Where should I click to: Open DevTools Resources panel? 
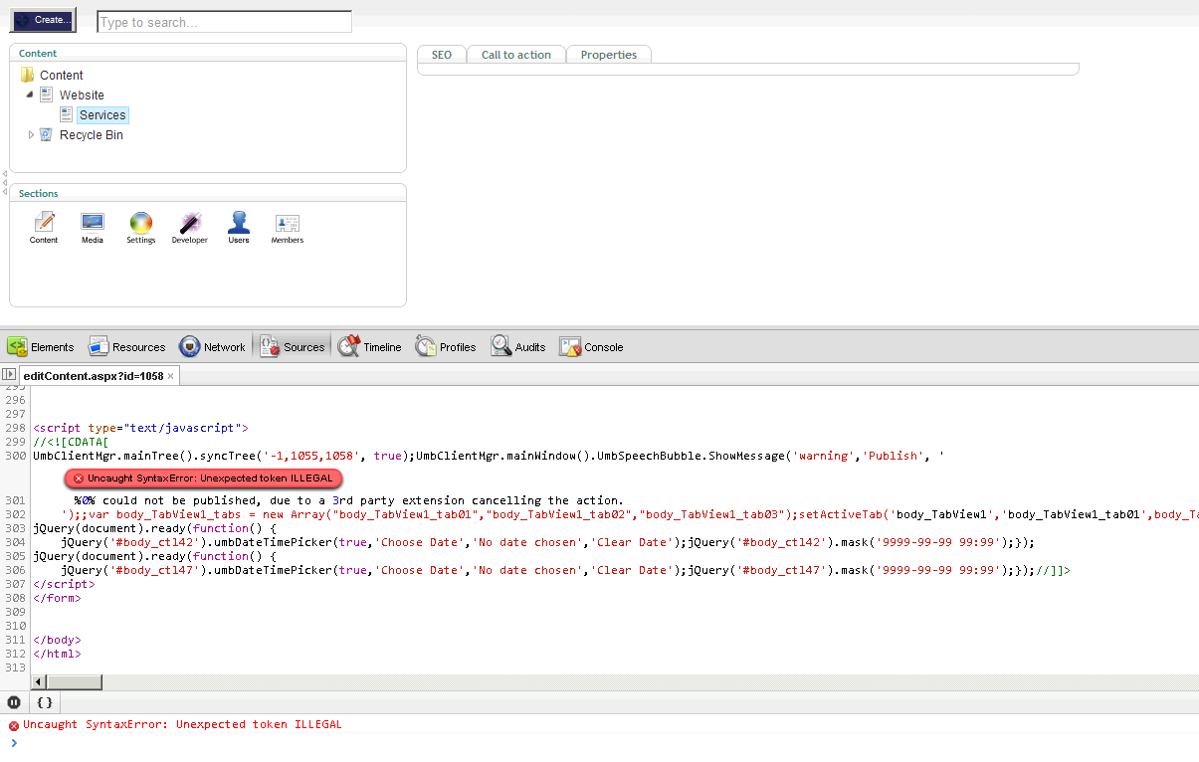pos(127,347)
